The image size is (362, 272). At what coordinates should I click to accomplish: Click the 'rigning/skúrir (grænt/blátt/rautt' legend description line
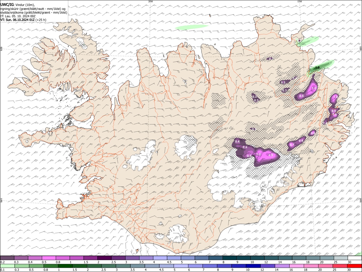click(x=33, y=8)
